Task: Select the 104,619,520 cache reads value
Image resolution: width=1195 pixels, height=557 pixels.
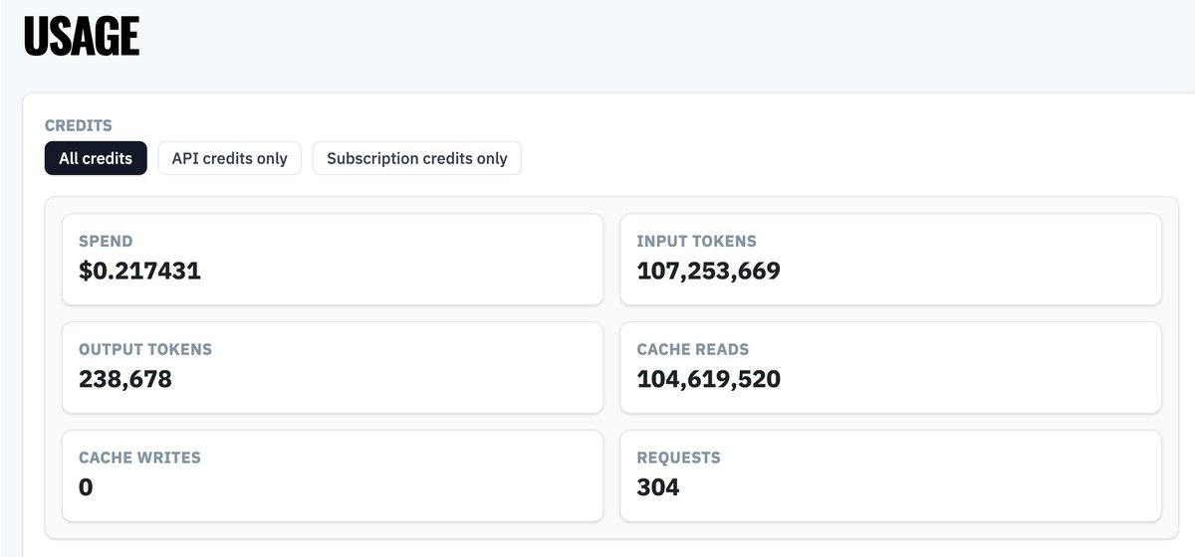Action: point(708,379)
